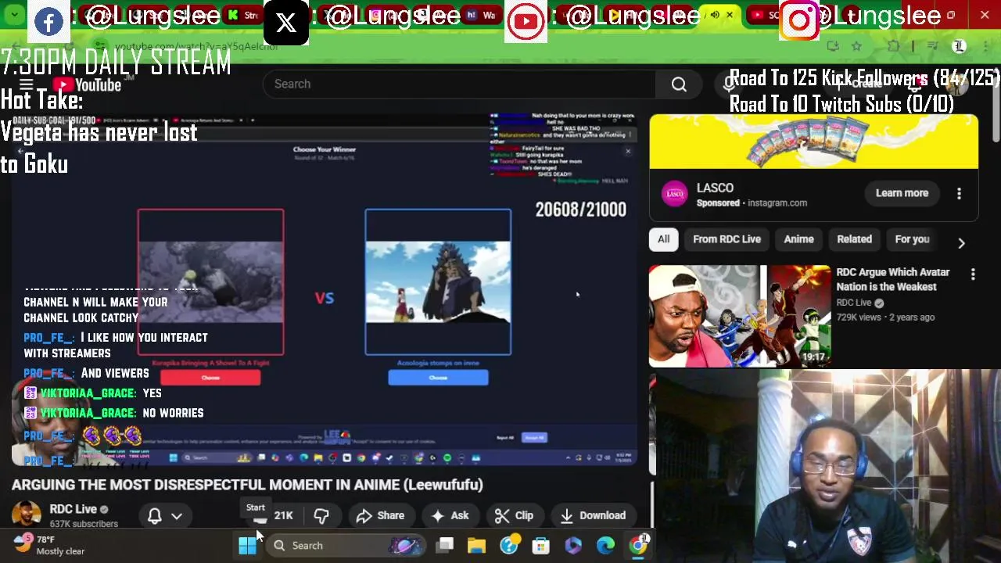Bookmark this page with the star icon

point(856,46)
